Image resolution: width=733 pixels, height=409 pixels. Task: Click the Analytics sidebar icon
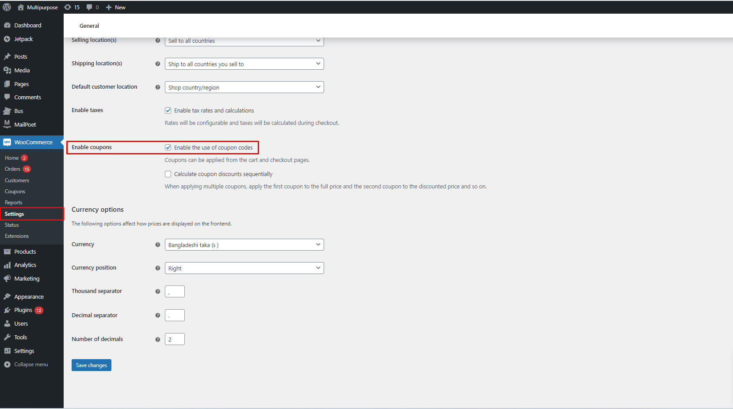point(8,265)
